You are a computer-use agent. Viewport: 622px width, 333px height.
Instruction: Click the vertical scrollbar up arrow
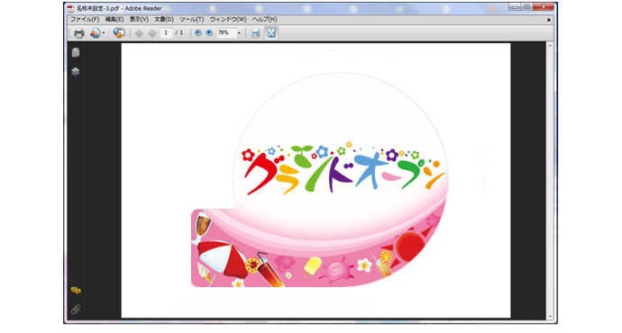550,46
